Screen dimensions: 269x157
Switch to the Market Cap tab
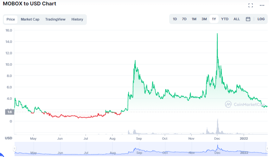tap(30, 19)
